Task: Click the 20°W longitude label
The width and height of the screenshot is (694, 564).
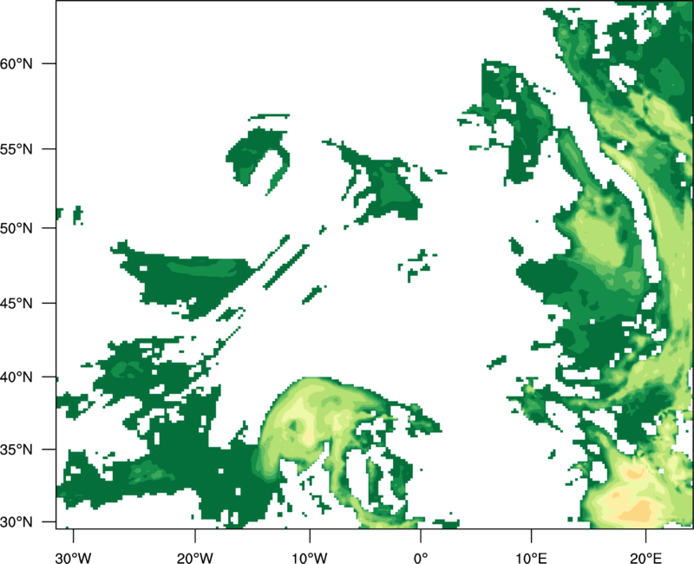Action: coord(195,558)
